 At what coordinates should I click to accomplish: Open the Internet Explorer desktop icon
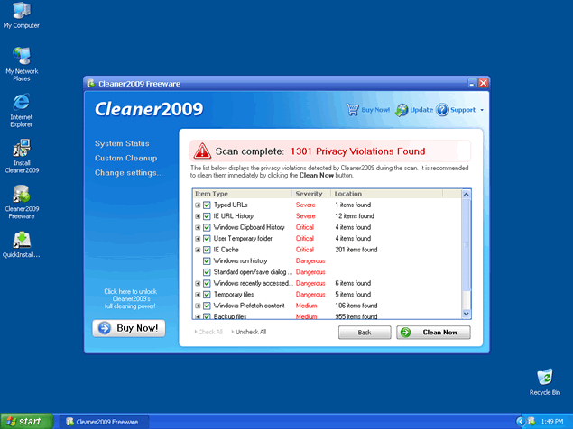tap(22, 101)
